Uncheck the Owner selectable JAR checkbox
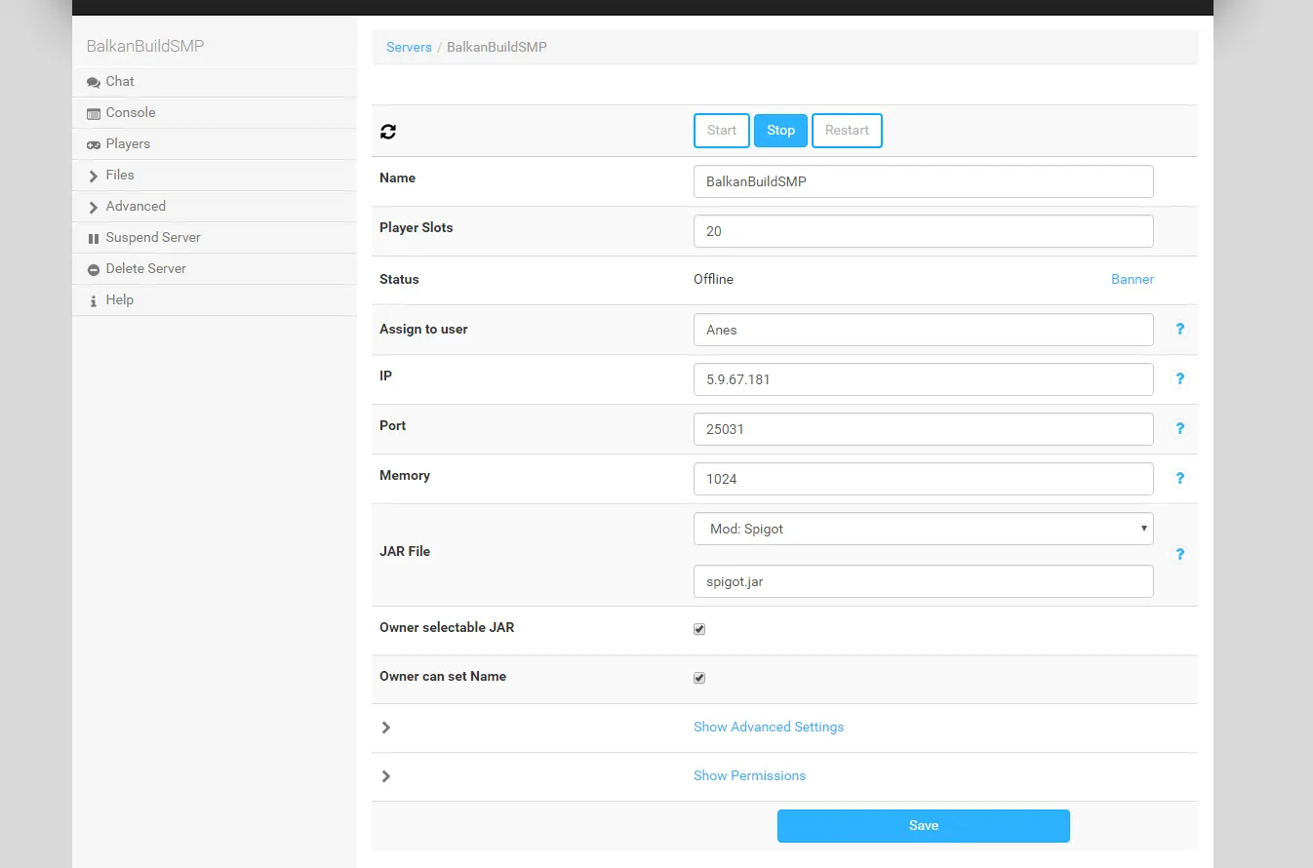Screen dimensions: 1313x868 tap(699, 629)
